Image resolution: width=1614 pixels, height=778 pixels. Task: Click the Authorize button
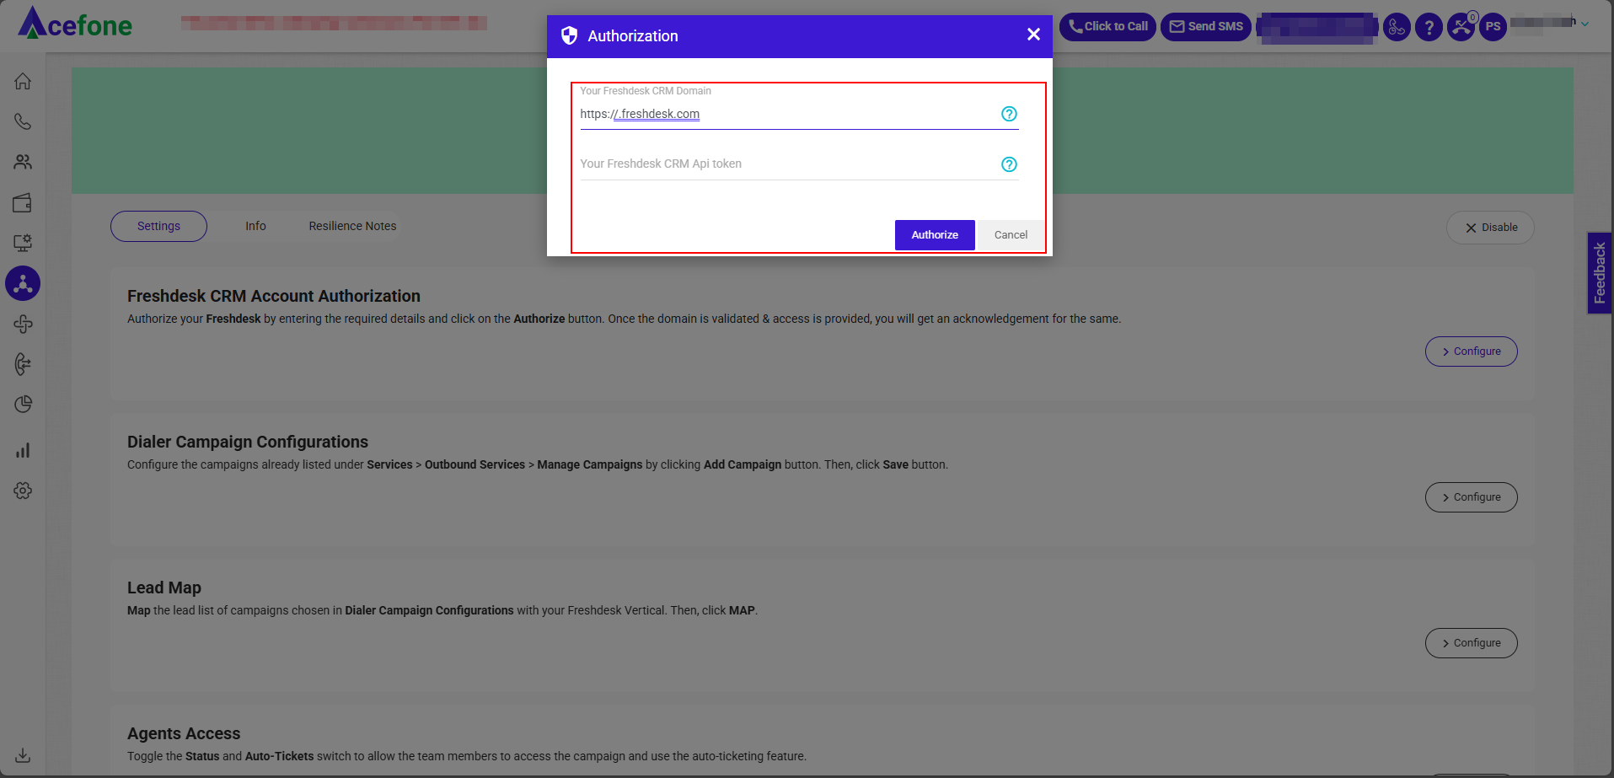[x=935, y=235]
